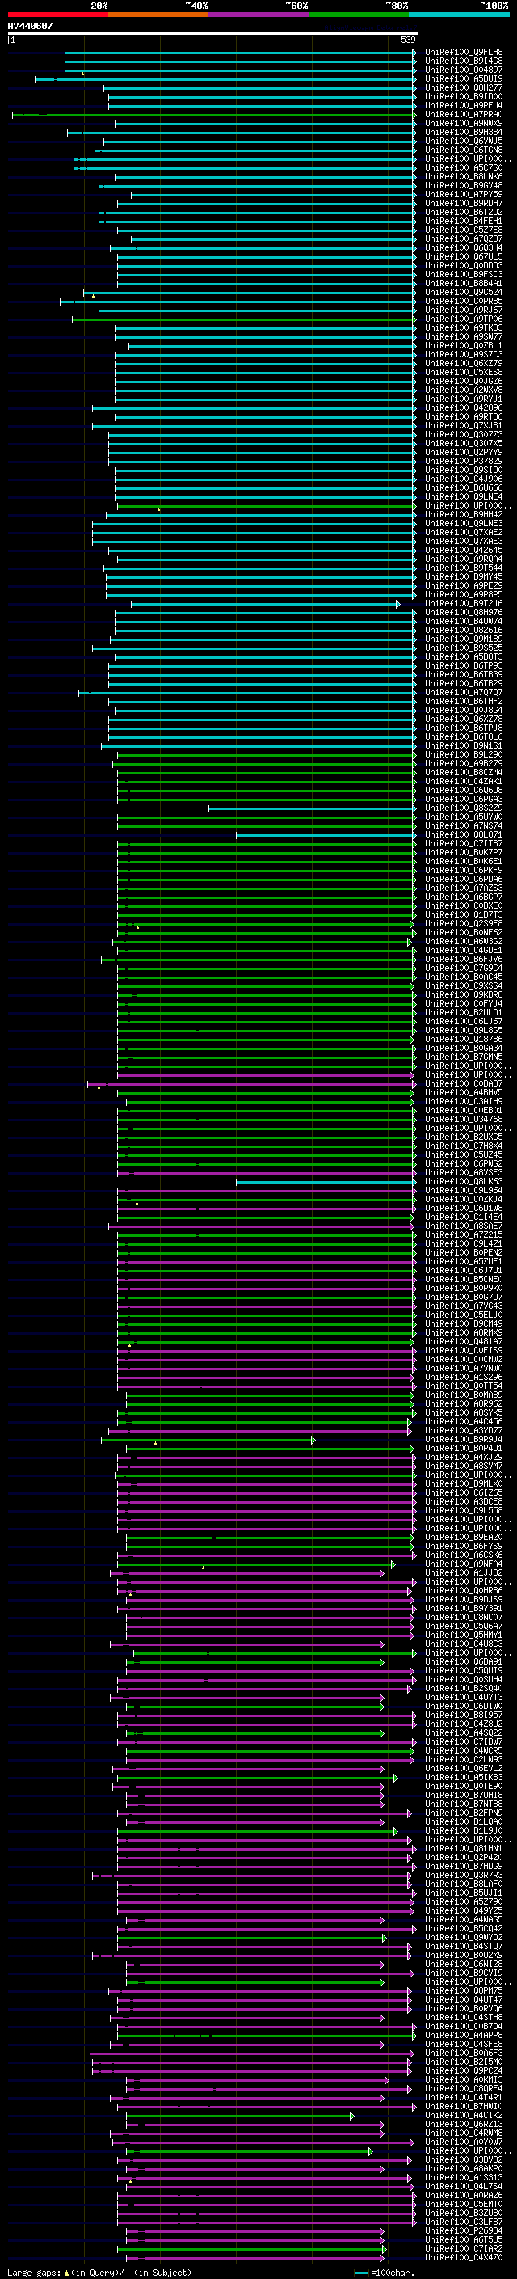Open hit UniRef100_A9PEU4
The height and width of the screenshot is (2279, 517).
pos(463,105)
